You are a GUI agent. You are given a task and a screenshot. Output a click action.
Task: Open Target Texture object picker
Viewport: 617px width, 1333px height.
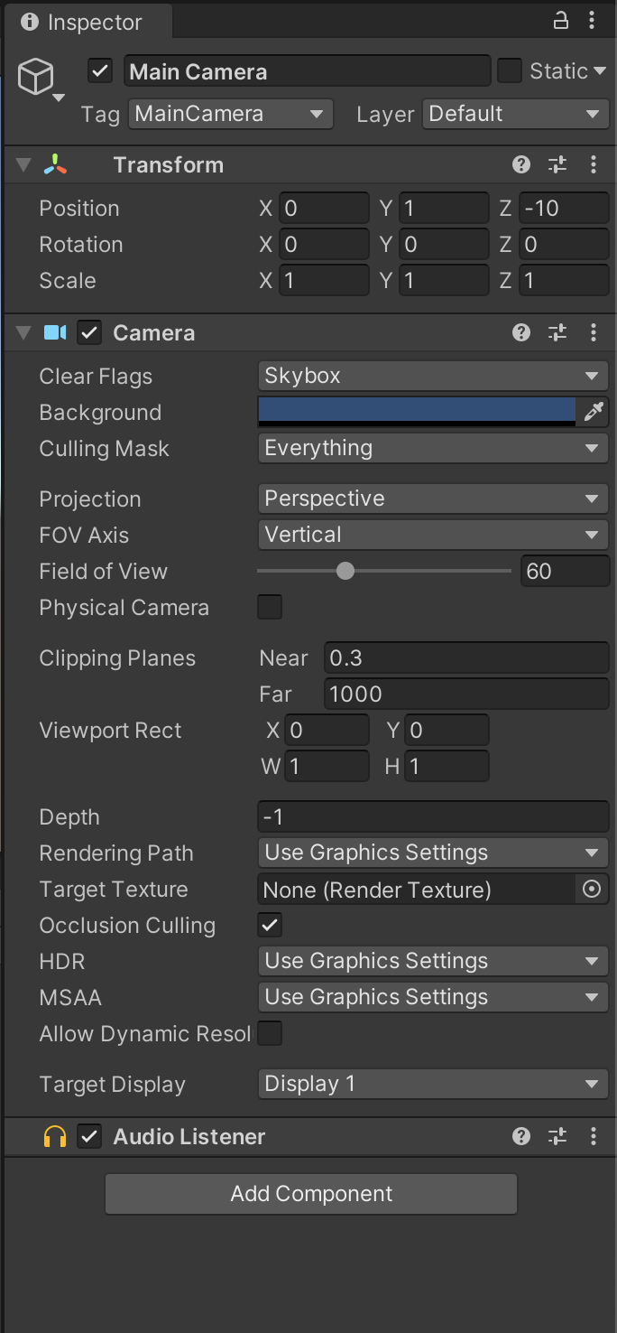pos(592,889)
